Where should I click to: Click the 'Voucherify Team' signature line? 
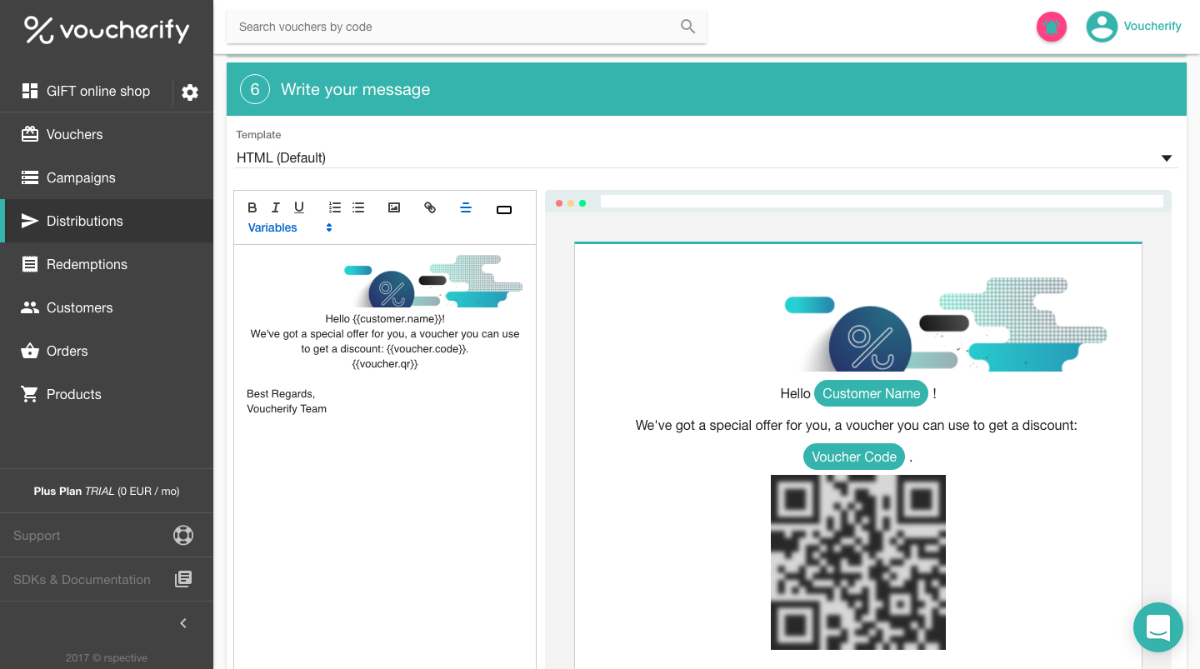point(287,409)
